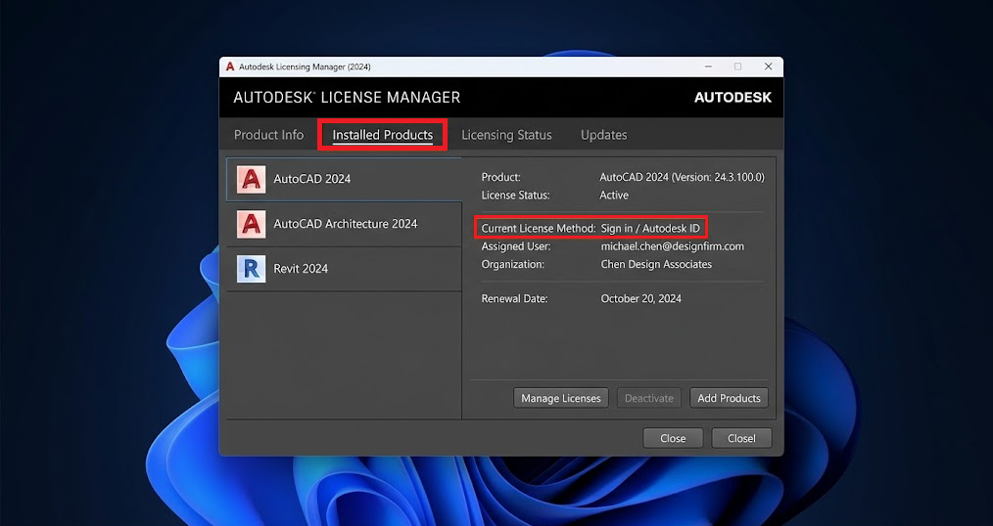The width and height of the screenshot is (993, 526).
Task: Click the AUTODESK brand logo in header
Action: coord(733,98)
